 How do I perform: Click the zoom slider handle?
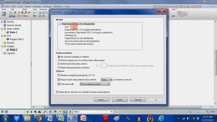point(198,111)
